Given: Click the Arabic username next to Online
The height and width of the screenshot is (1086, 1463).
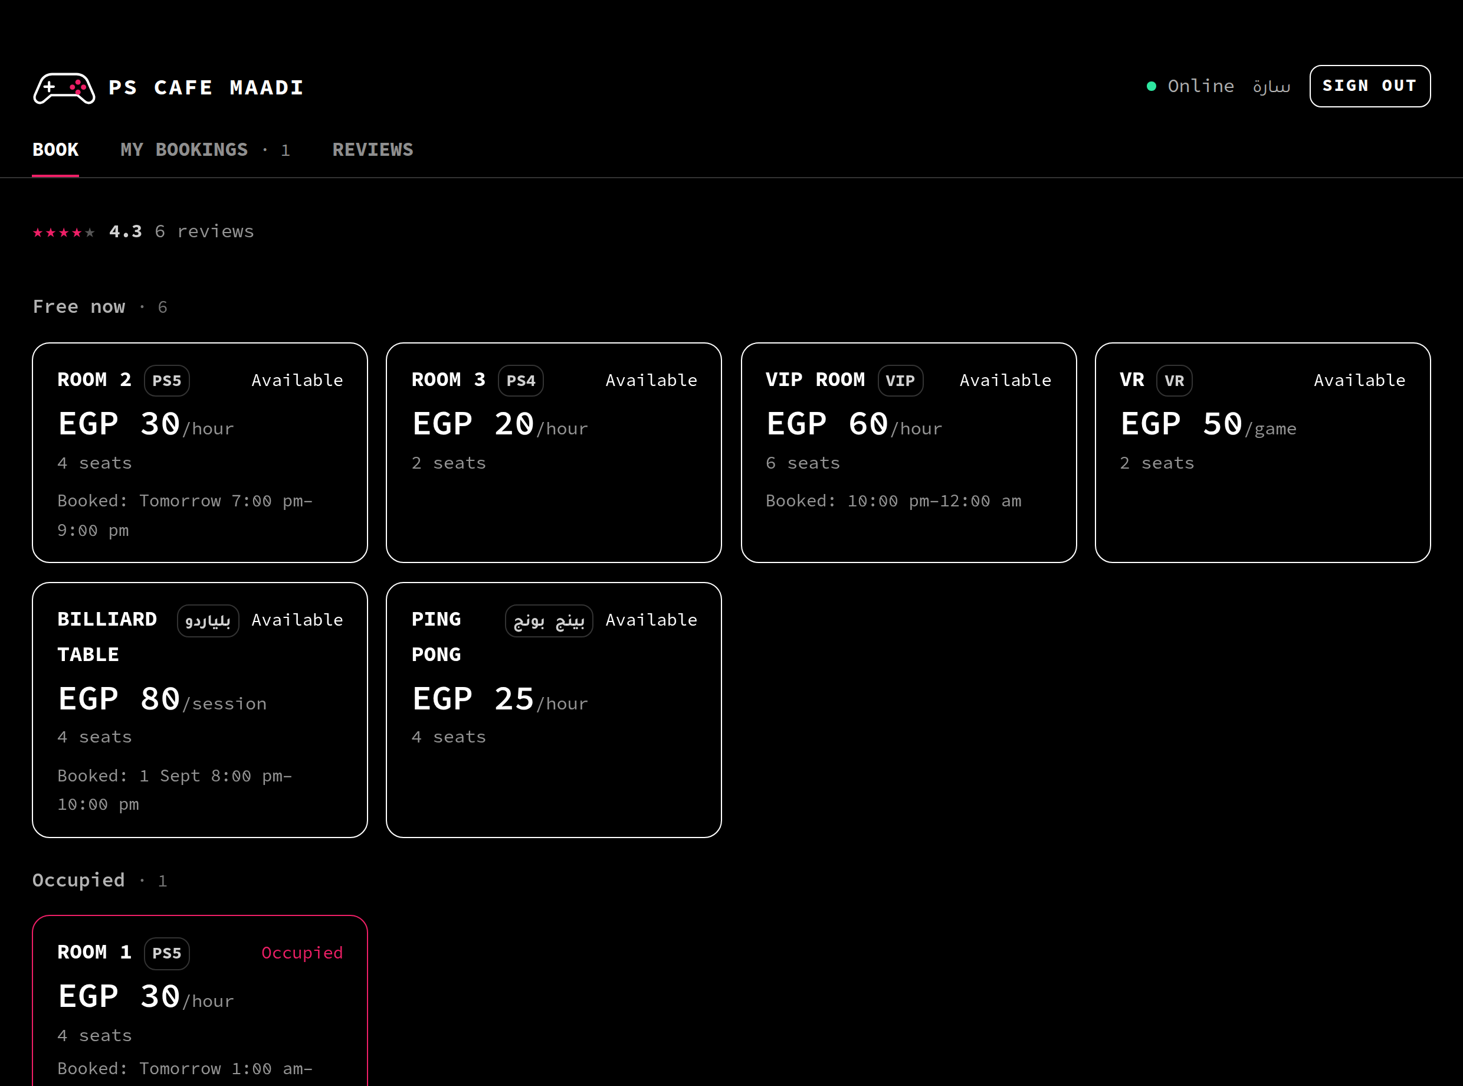Looking at the screenshot, I should point(1271,86).
